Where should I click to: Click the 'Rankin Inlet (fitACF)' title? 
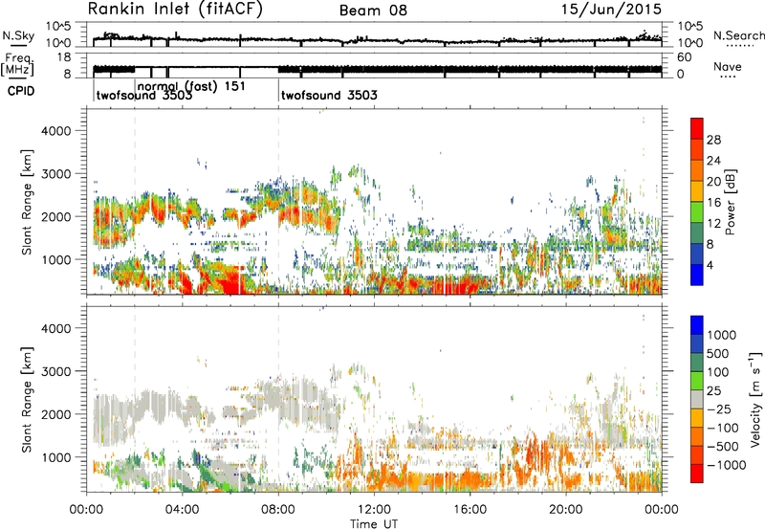(x=175, y=10)
